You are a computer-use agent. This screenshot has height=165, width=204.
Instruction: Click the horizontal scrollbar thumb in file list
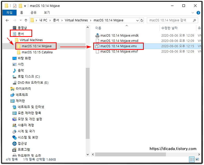point(130,154)
